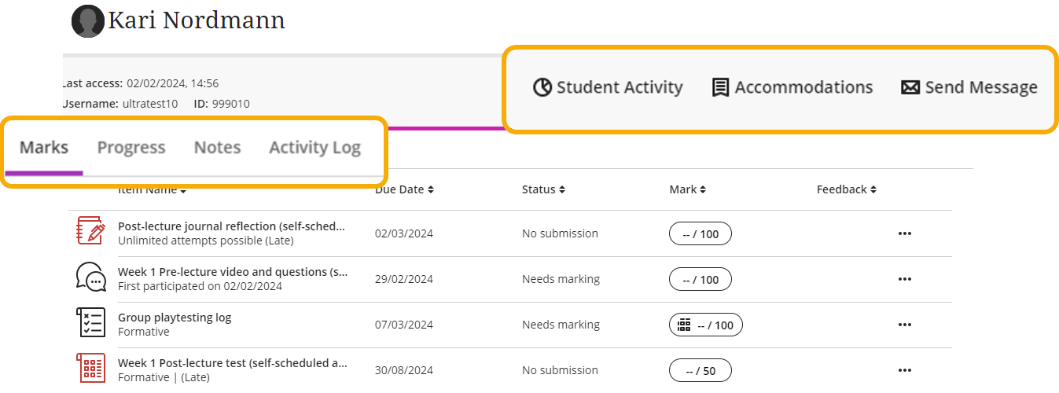This screenshot has height=393, width=1059.
Task: Sort the table by Status
Action: tap(543, 189)
